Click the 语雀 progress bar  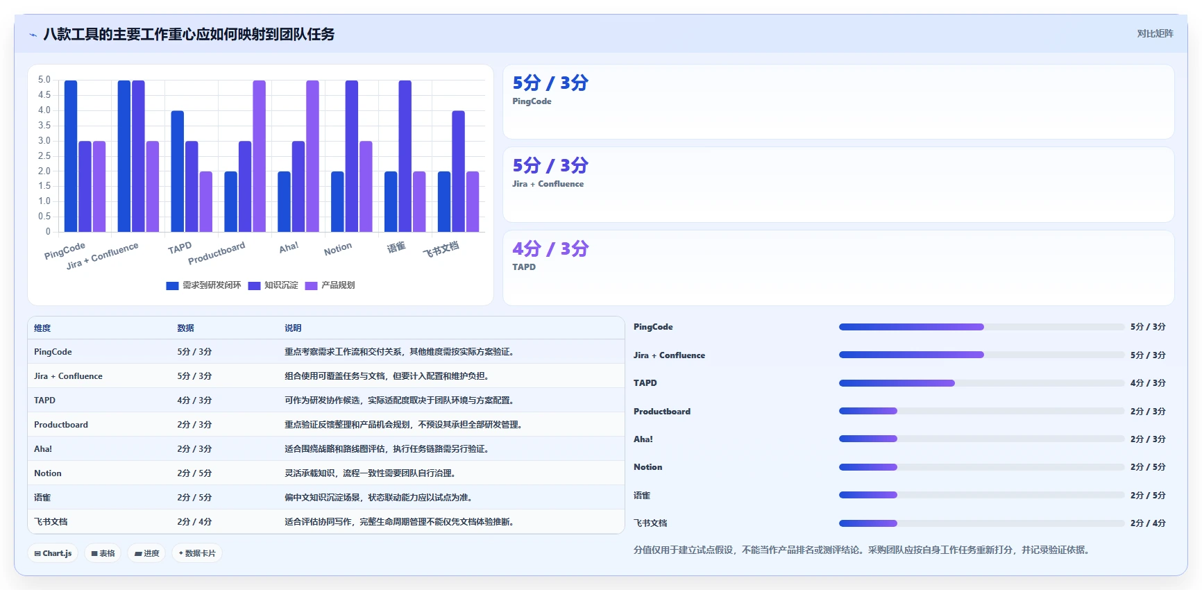tap(981, 495)
